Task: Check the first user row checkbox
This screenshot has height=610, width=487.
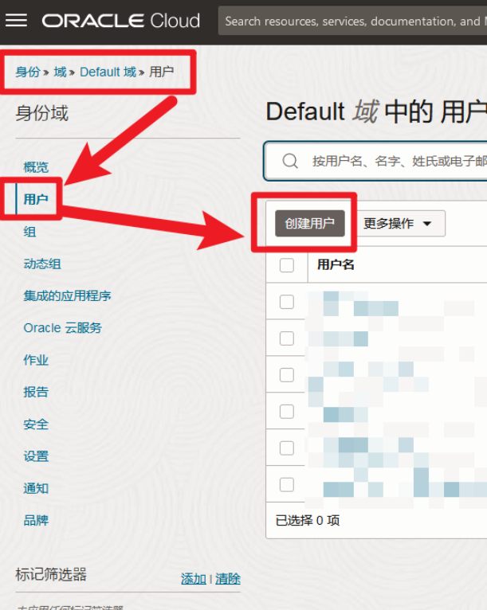Action: tap(287, 302)
